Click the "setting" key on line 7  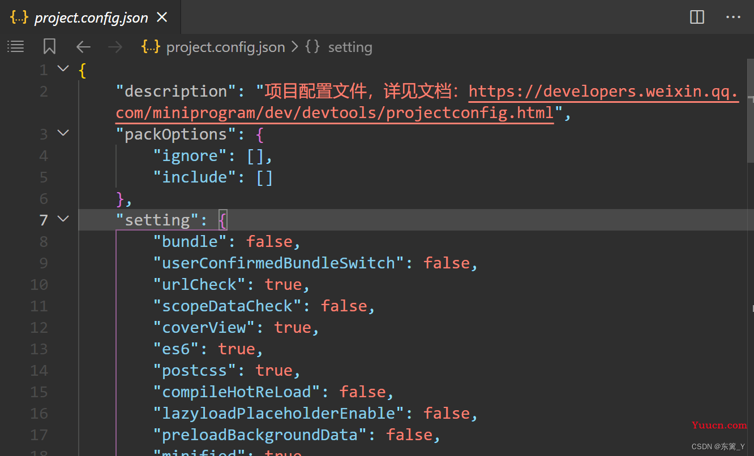[x=157, y=220]
